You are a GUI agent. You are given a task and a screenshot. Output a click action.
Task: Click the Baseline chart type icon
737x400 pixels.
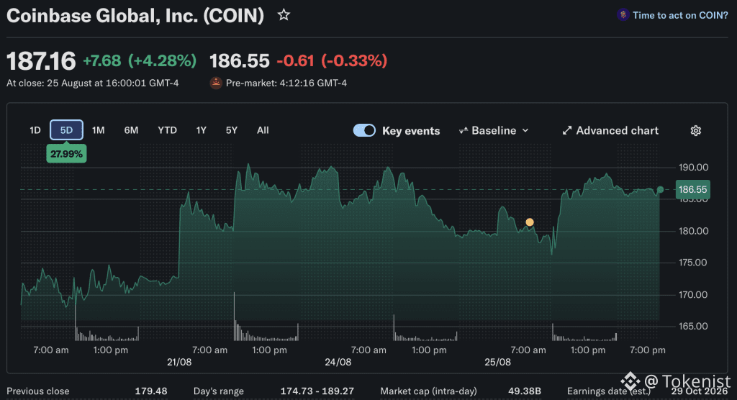point(463,131)
